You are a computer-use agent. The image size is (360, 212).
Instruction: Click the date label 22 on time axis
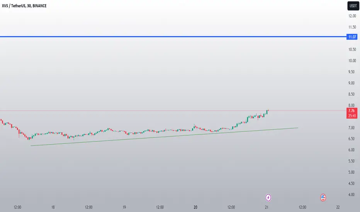click(x=338, y=207)
